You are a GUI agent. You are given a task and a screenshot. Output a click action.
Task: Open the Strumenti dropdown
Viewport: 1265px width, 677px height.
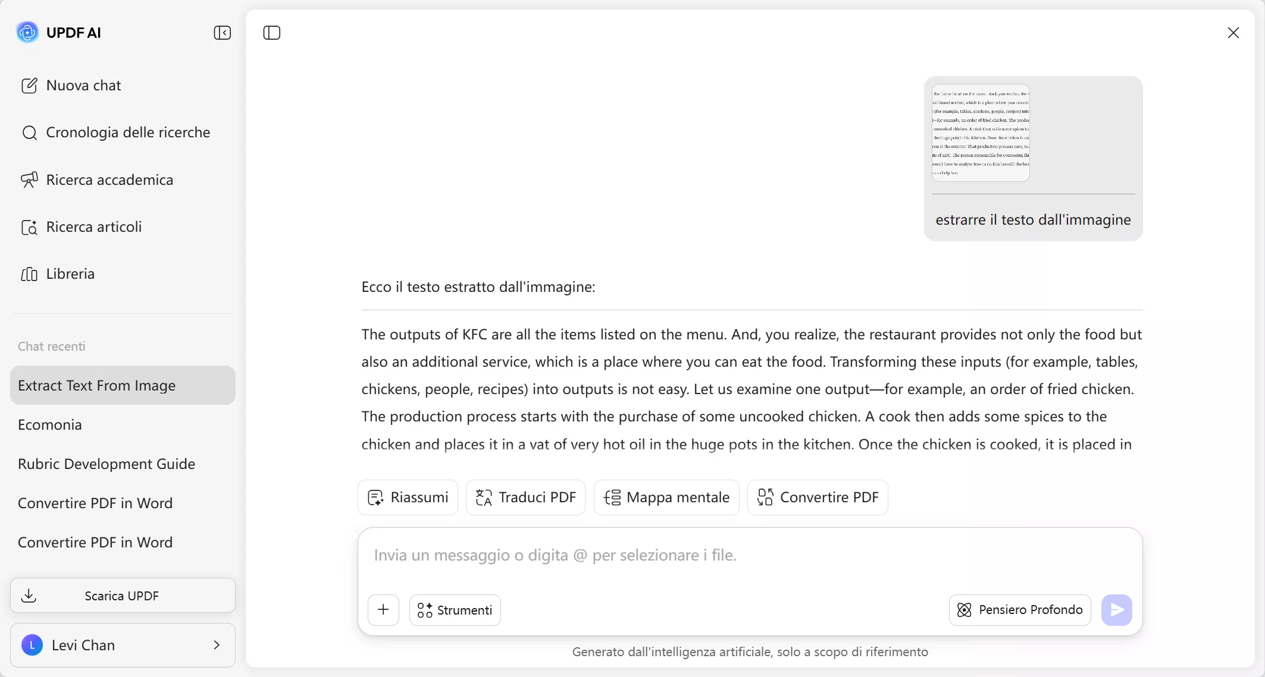455,610
